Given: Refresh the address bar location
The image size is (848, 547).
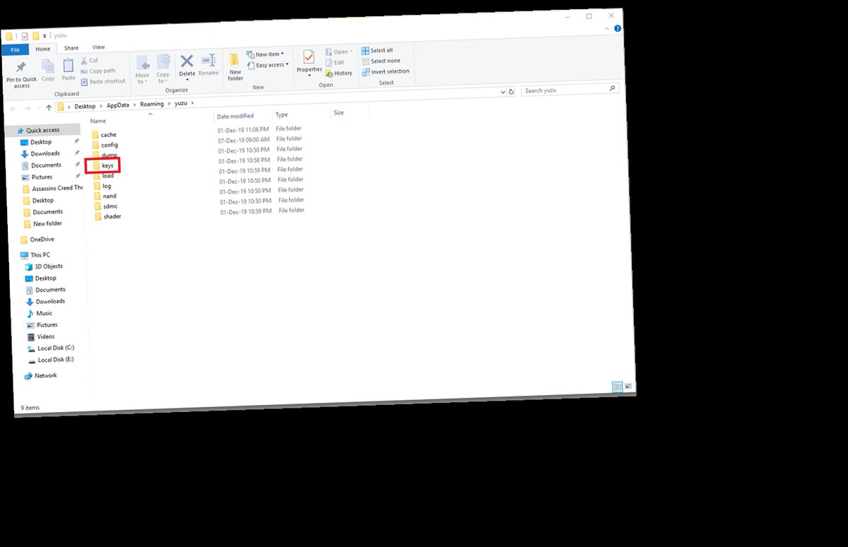Looking at the screenshot, I should point(511,92).
